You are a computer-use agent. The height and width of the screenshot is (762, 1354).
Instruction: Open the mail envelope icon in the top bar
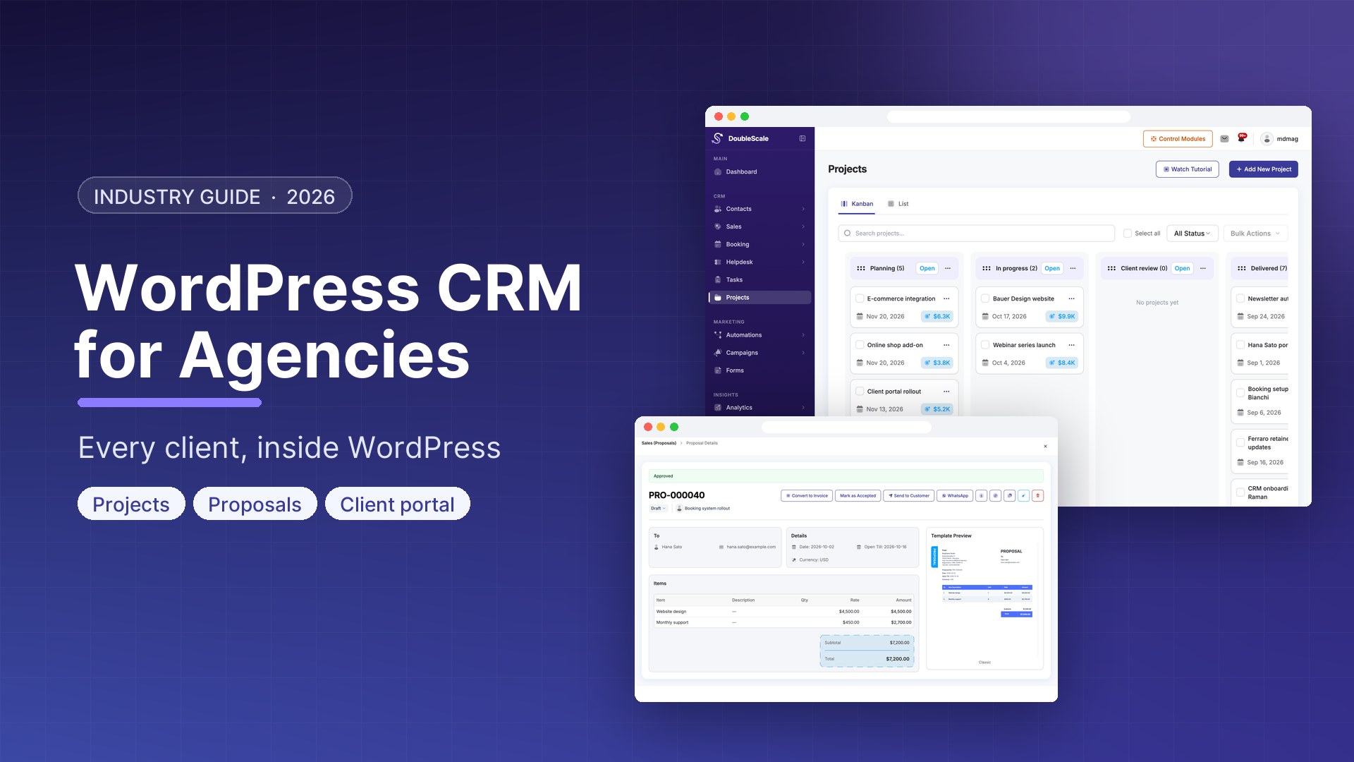(x=1224, y=139)
